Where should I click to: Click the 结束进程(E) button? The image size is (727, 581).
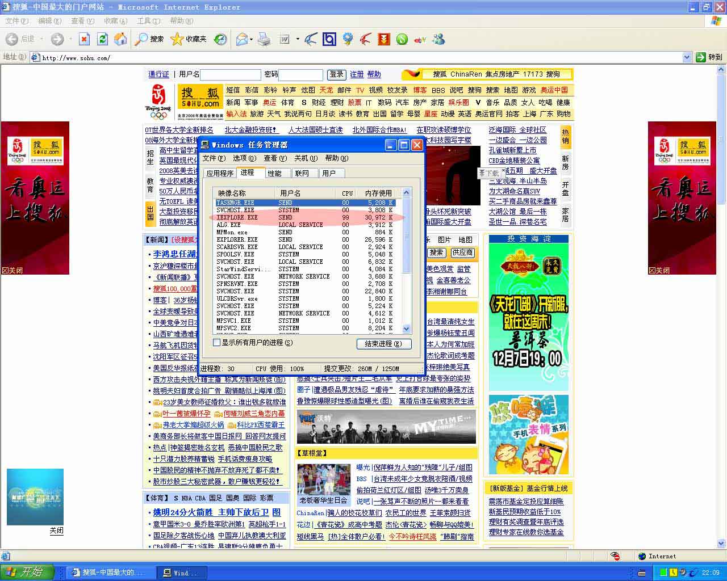[x=383, y=344]
